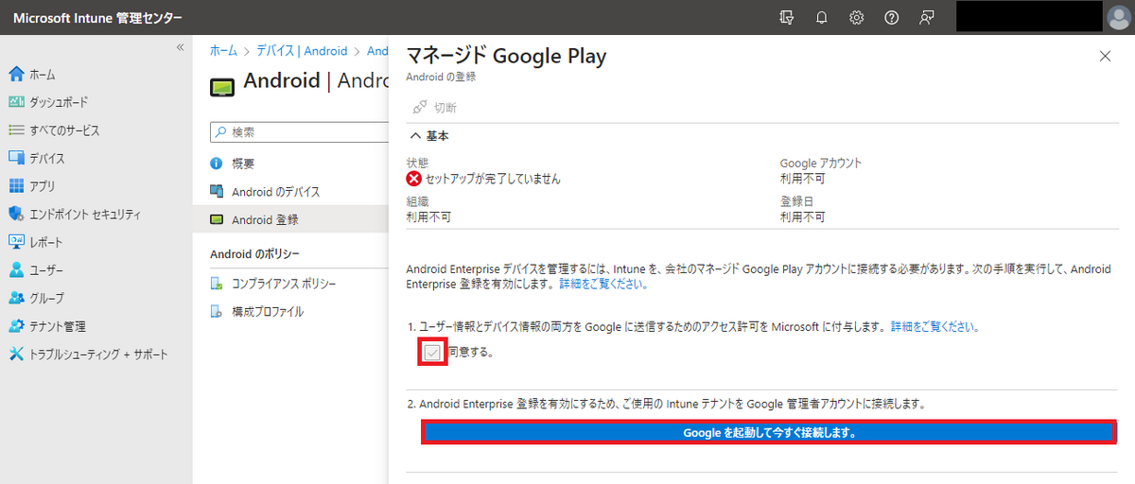Click the Android のポリシー section heading
1135x484 pixels.
[254, 254]
